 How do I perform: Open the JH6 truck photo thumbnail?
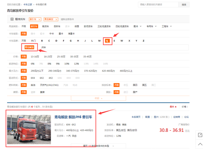click(x=29, y=129)
